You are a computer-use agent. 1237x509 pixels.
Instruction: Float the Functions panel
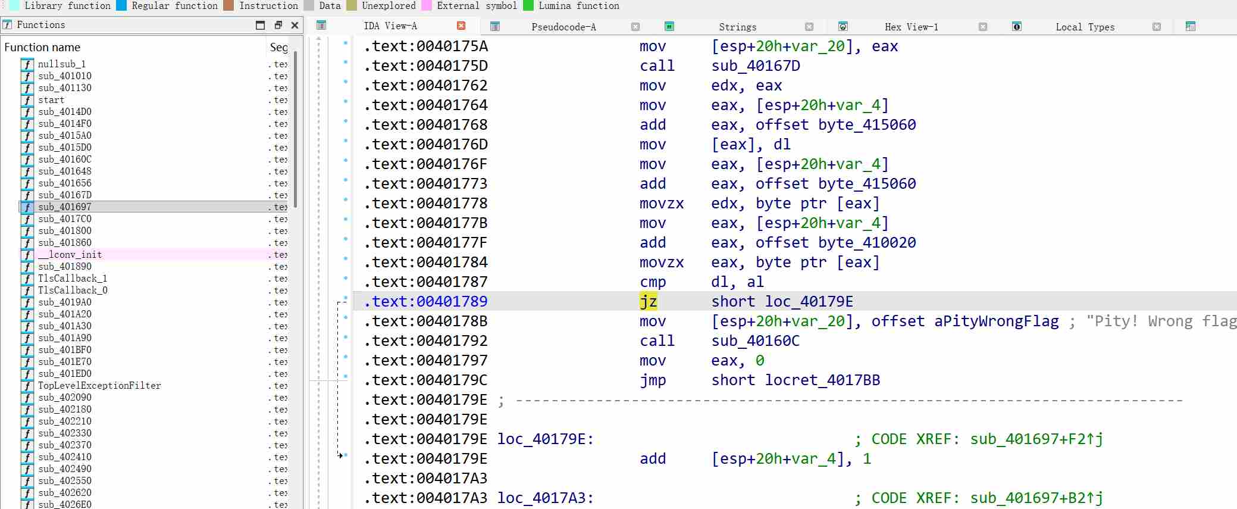tap(278, 25)
